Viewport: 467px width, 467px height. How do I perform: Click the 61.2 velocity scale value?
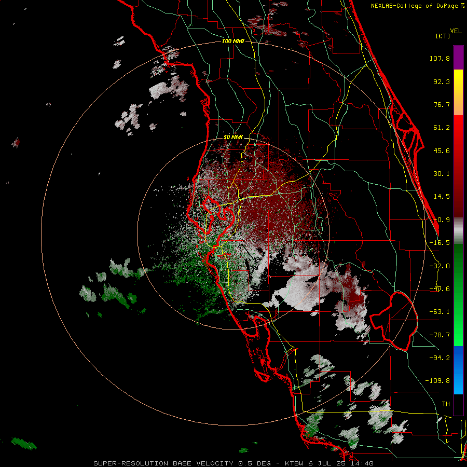click(442, 128)
